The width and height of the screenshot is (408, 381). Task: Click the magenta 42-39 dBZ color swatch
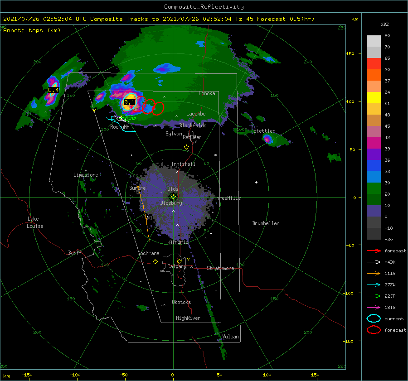[374, 143]
